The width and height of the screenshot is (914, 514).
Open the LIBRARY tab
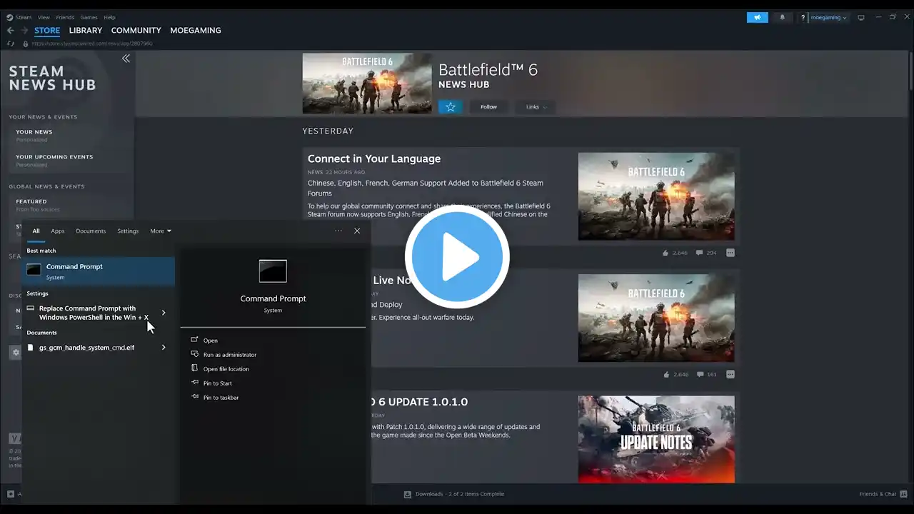coord(86,31)
